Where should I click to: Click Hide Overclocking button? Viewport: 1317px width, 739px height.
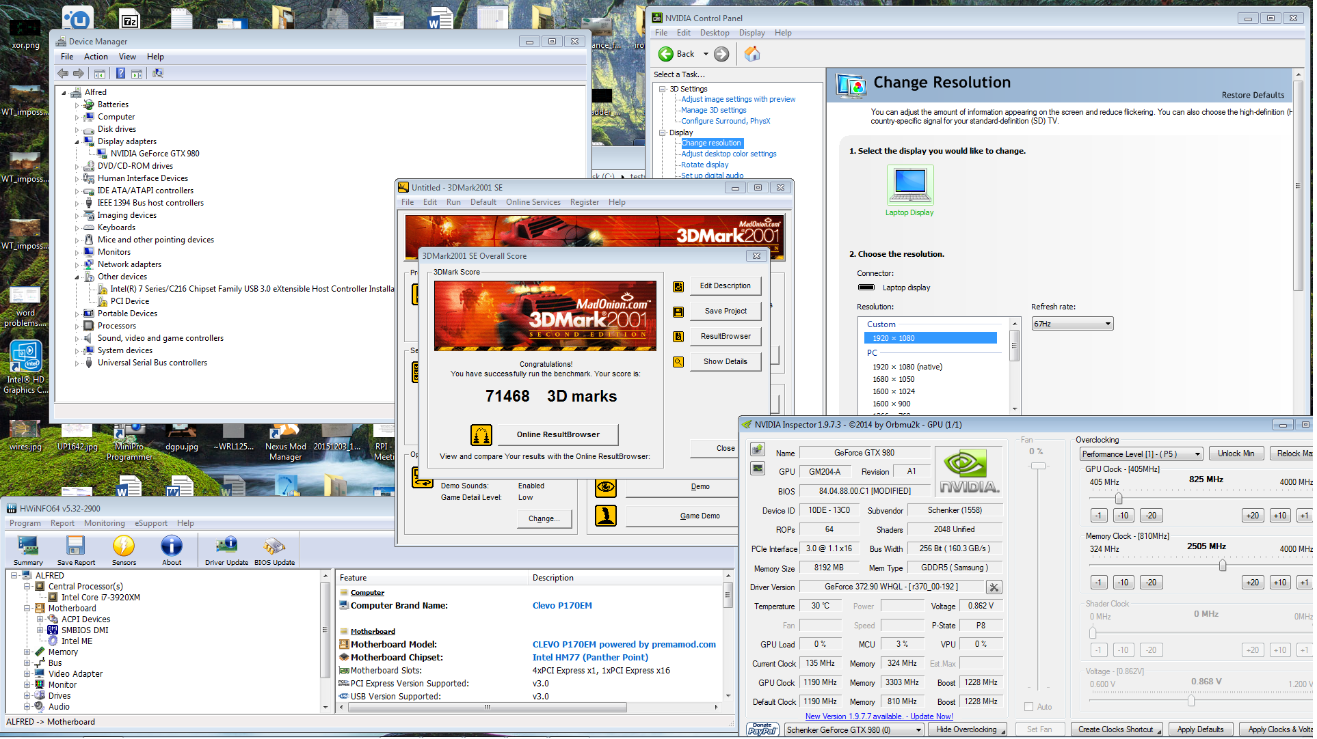[968, 730]
